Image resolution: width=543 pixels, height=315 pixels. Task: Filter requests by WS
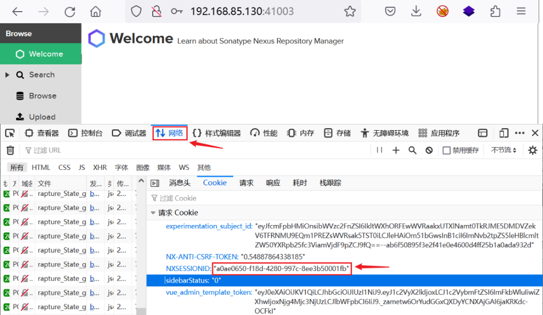click(x=184, y=168)
